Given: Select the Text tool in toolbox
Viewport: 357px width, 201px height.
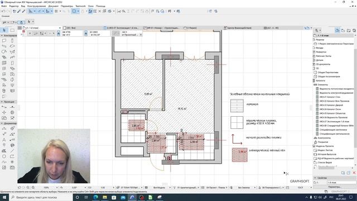Looking at the screenshot, I should 4,140.
